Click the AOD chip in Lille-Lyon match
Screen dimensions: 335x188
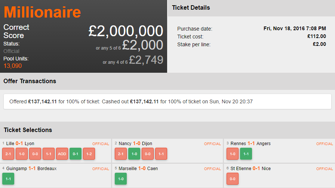point(62,154)
